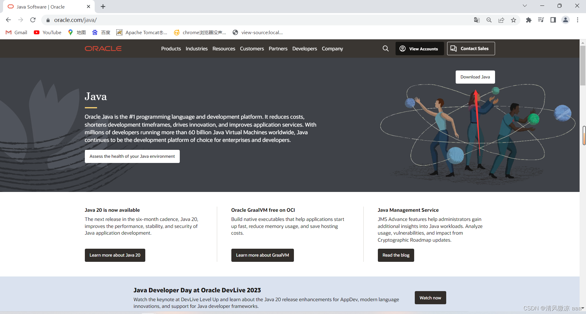Open the Products menu

click(x=171, y=49)
